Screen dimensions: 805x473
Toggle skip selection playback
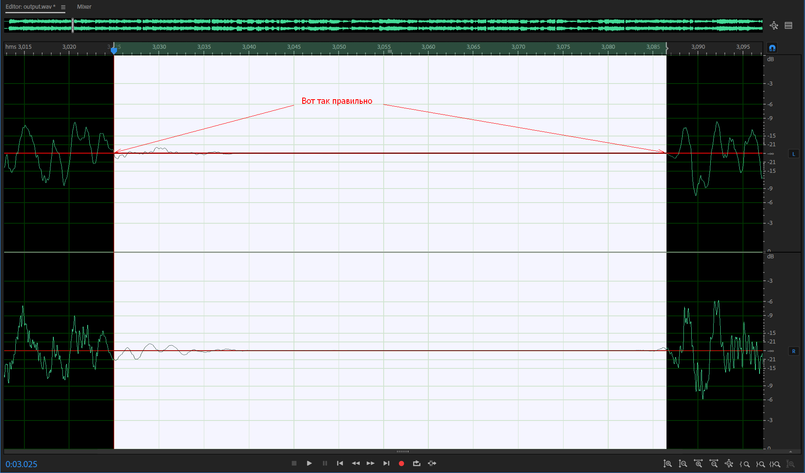click(x=432, y=463)
